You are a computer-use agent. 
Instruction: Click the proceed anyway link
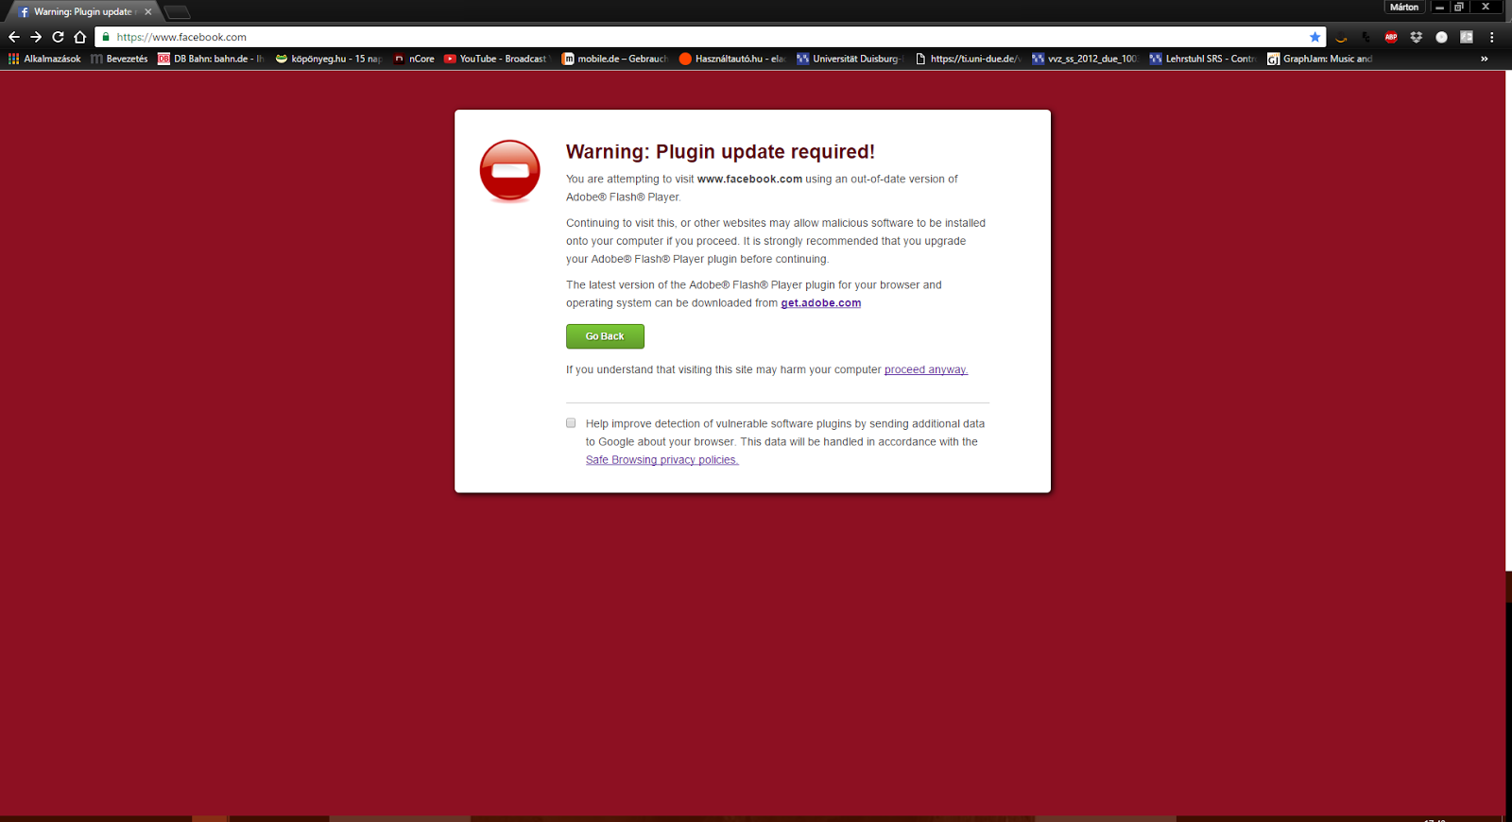tap(926, 369)
